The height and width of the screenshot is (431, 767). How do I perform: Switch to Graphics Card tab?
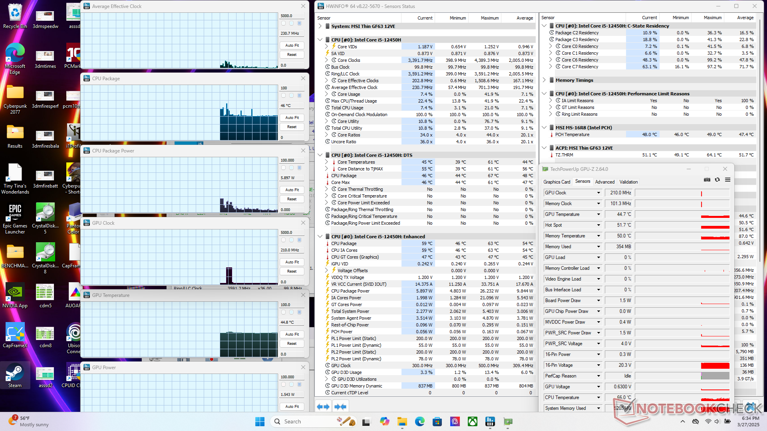(556, 182)
